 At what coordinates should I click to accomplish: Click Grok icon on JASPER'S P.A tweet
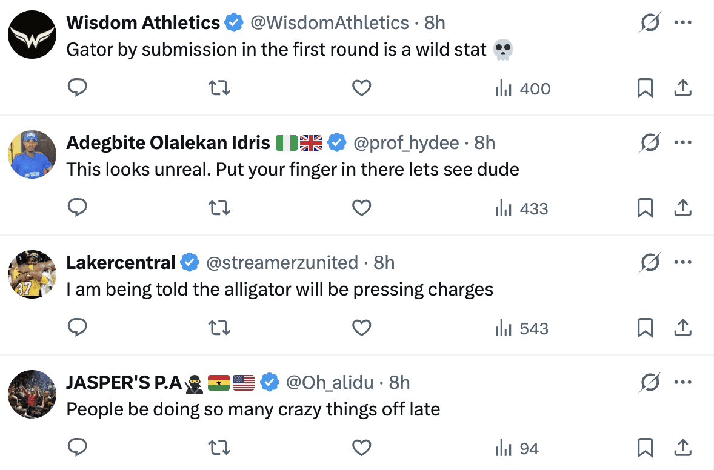[650, 383]
